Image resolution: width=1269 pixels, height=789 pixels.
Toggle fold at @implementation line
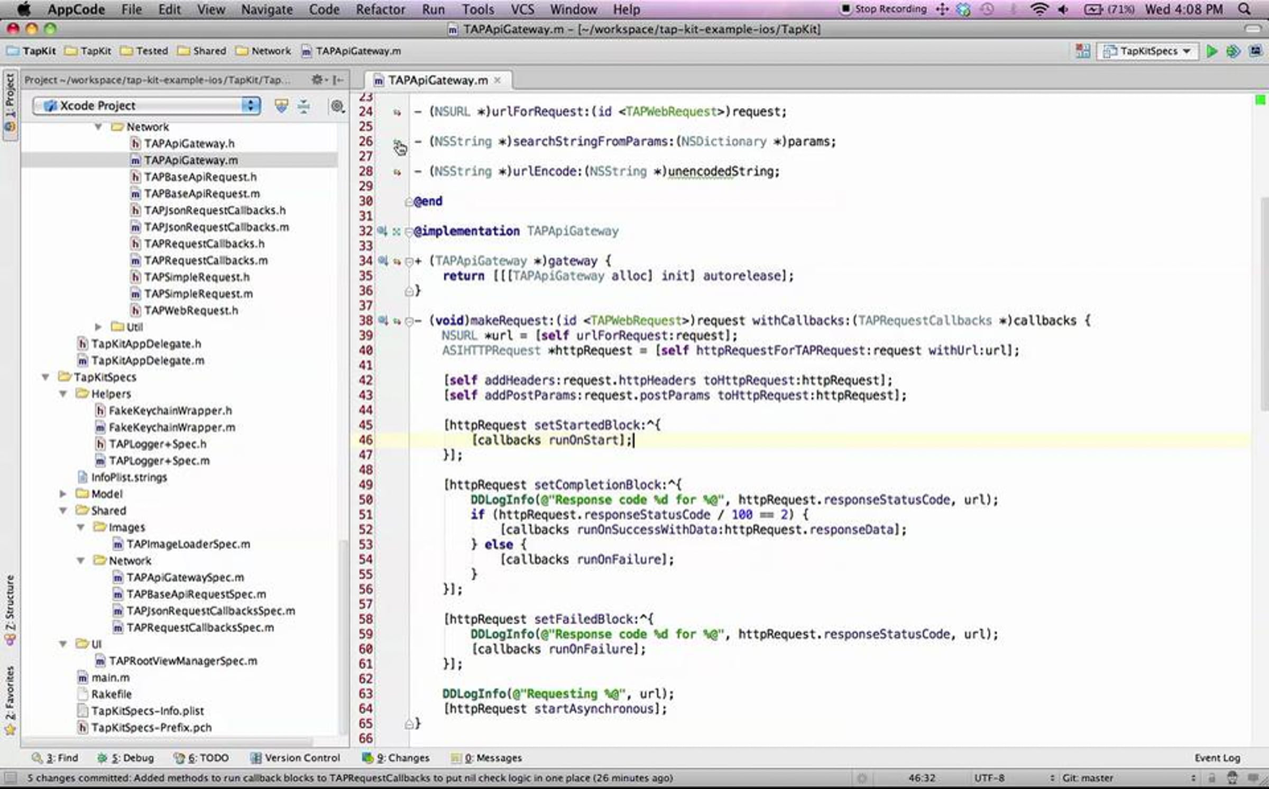point(409,231)
